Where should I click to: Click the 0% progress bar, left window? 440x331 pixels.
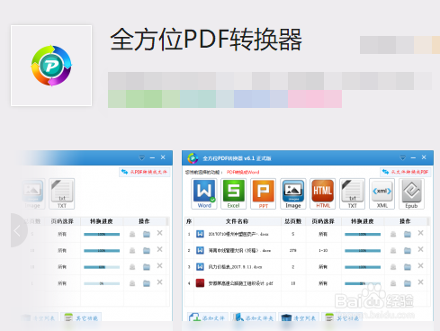102,283
